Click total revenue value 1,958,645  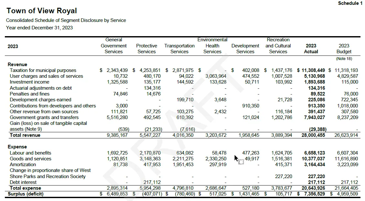coord(249,135)
